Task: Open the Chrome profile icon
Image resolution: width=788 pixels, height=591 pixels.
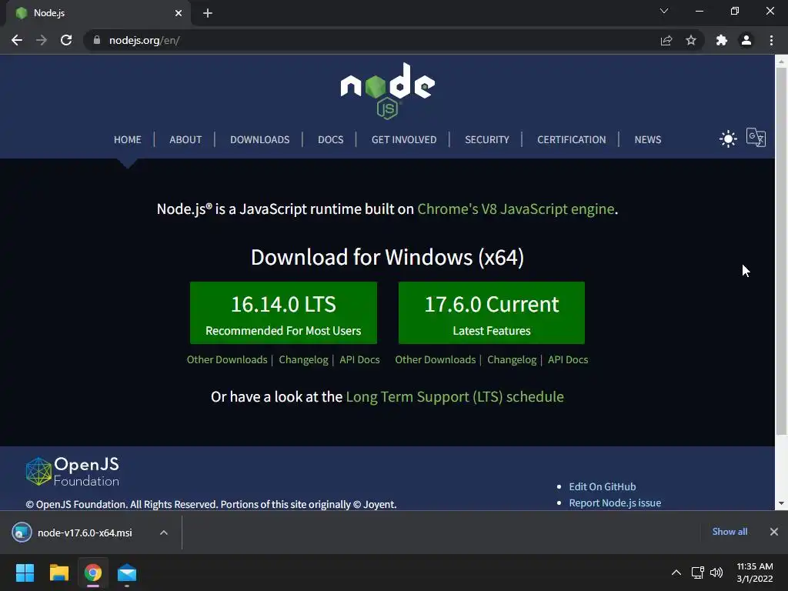Action: point(746,40)
